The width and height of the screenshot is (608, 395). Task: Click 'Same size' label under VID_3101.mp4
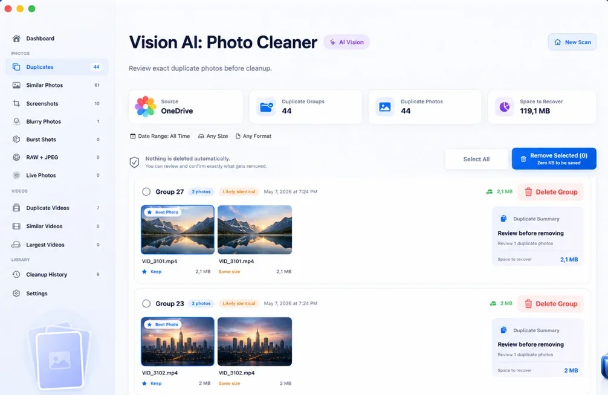pyautogui.click(x=229, y=272)
